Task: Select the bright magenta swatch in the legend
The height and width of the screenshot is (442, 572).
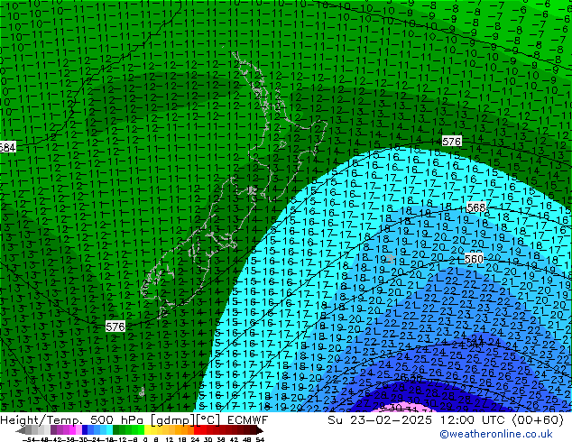Action: coord(72,430)
